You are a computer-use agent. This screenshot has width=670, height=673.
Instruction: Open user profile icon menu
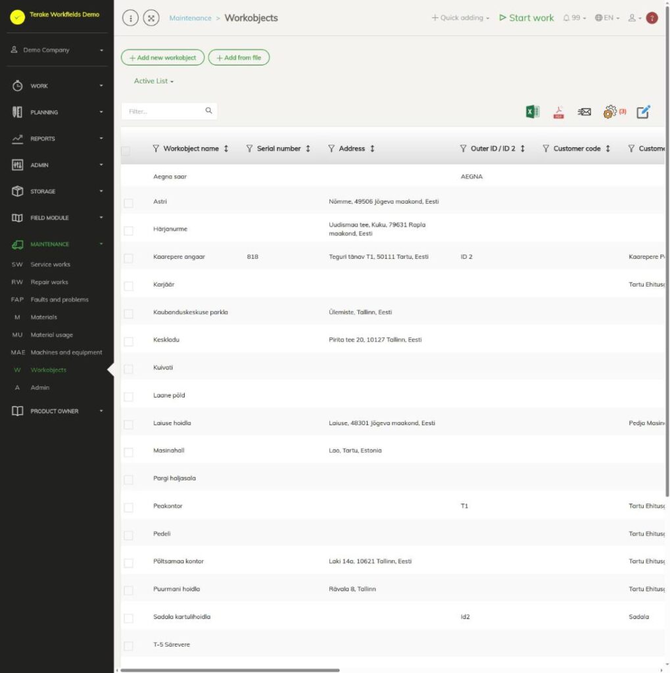634,18
